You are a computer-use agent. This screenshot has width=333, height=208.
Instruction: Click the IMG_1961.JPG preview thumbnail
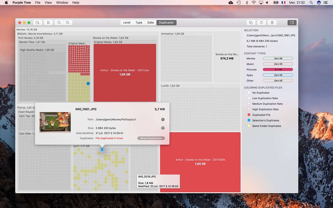[55, 122]
